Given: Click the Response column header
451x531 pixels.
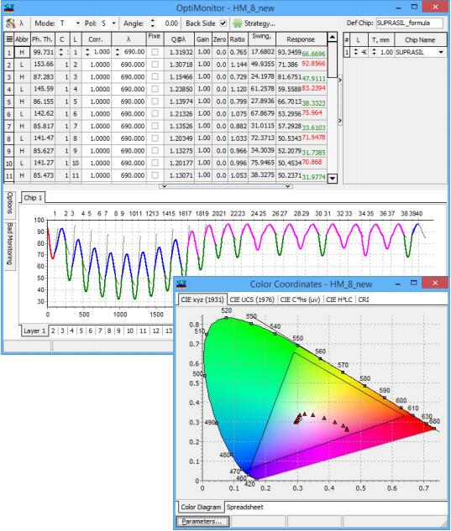Looking at the screenshot, I should pyautogui.click(x=302, y=39).
